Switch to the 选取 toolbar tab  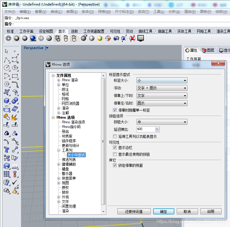tap(74, 31)
